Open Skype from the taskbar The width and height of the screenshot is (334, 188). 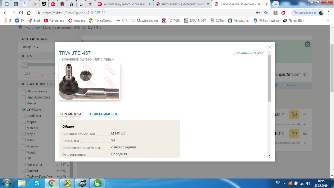pyautogui.click(x=37, y=183)
